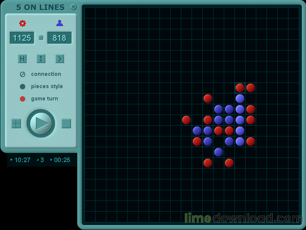Click the lone red piece at the far left

(186, 120)
